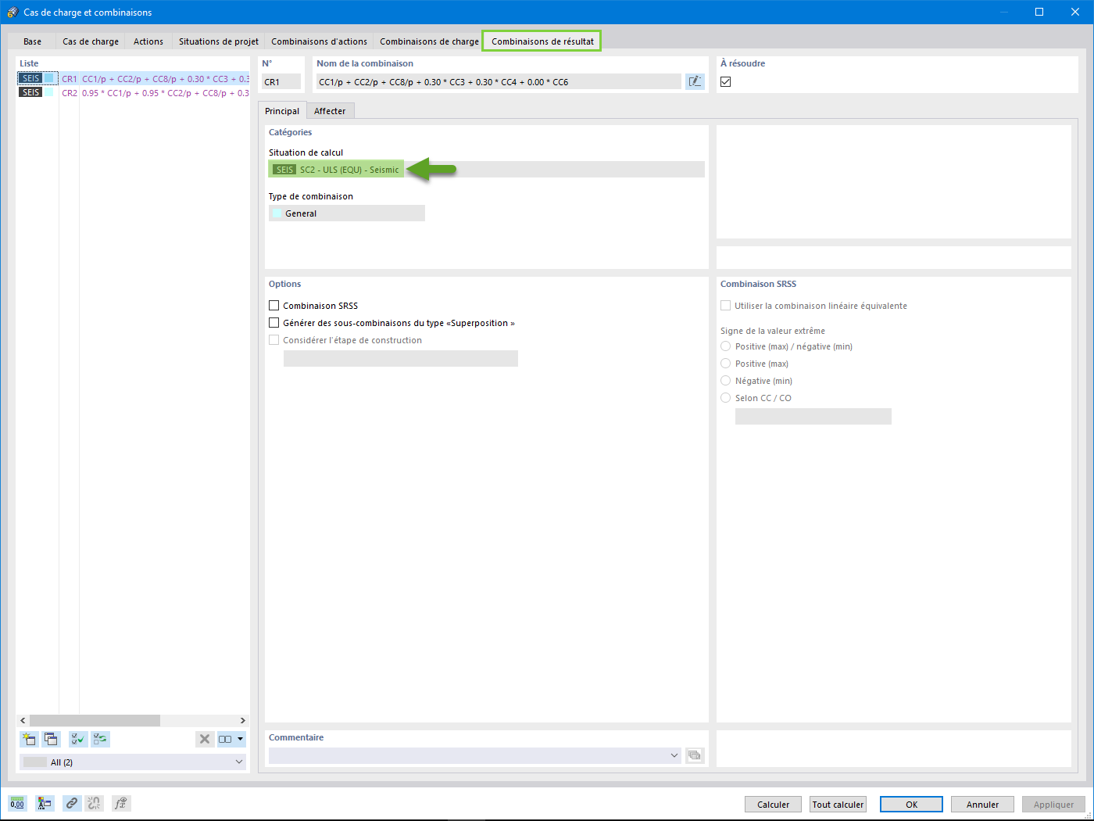This screenshot has width=1094, height=821.
Task: Open the Selon CC / CO selection field
Action: (x=813, y=417)
